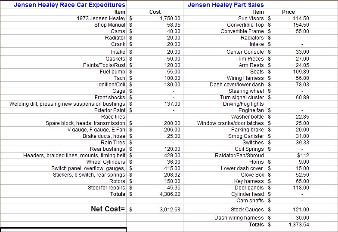Click the 'Gaskets' cell
The width and height of the screenshot is (338, 232).
(63, 59)
